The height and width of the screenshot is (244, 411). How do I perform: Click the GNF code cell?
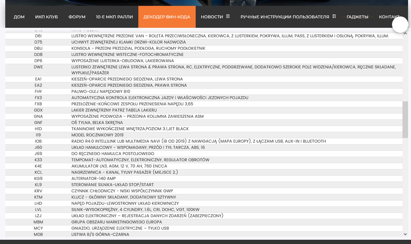(38, 123)
